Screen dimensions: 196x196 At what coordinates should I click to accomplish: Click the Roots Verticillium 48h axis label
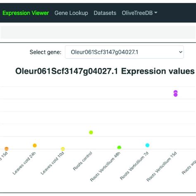click(105, 167)
